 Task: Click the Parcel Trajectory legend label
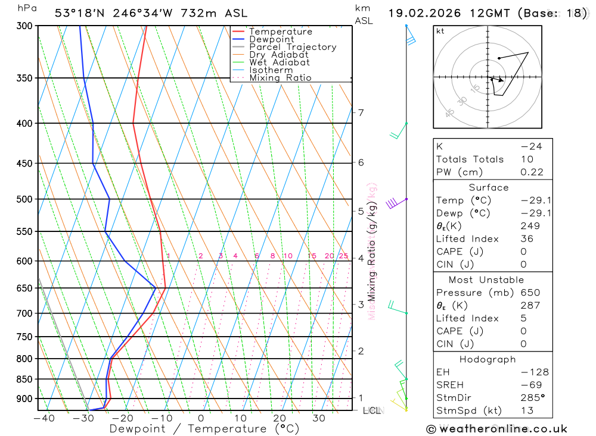coord(293,47)
